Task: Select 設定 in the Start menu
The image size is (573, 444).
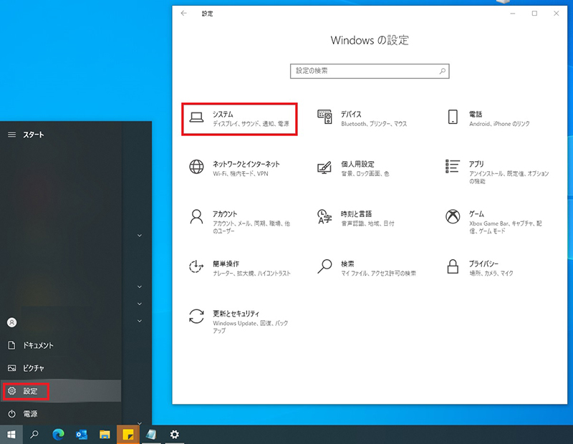Action: (x=61, y=391)
